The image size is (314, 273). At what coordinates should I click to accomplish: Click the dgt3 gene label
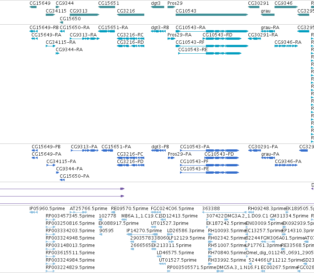156,3
